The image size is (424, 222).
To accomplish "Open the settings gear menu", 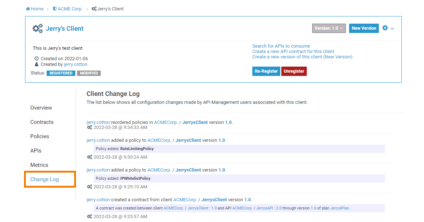I will (x=388, y=28).
